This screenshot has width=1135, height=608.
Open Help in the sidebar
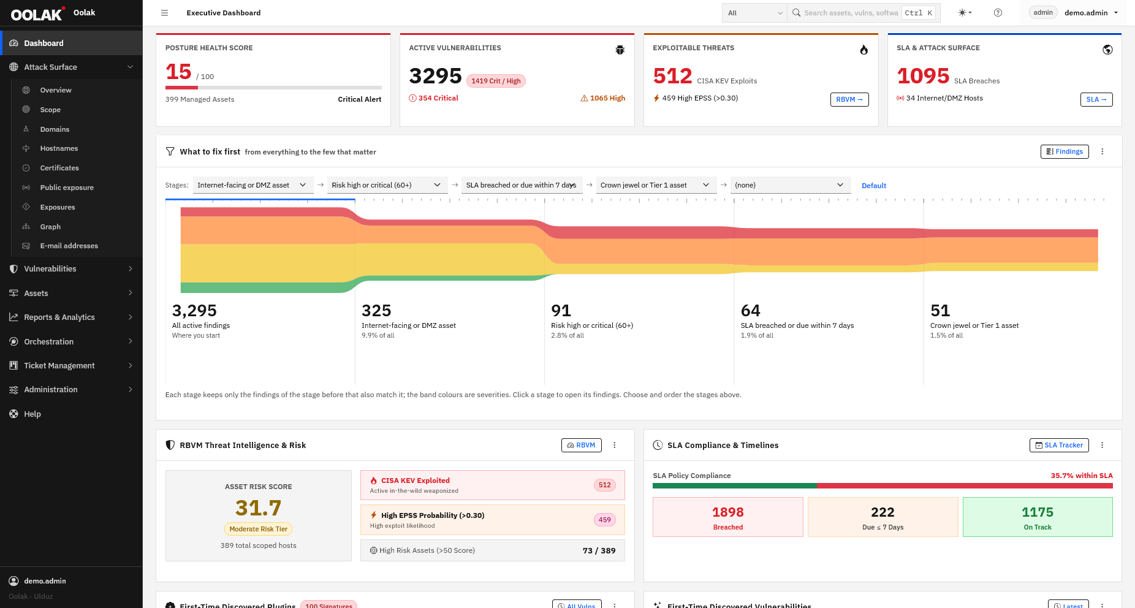[x=71, y=414]
